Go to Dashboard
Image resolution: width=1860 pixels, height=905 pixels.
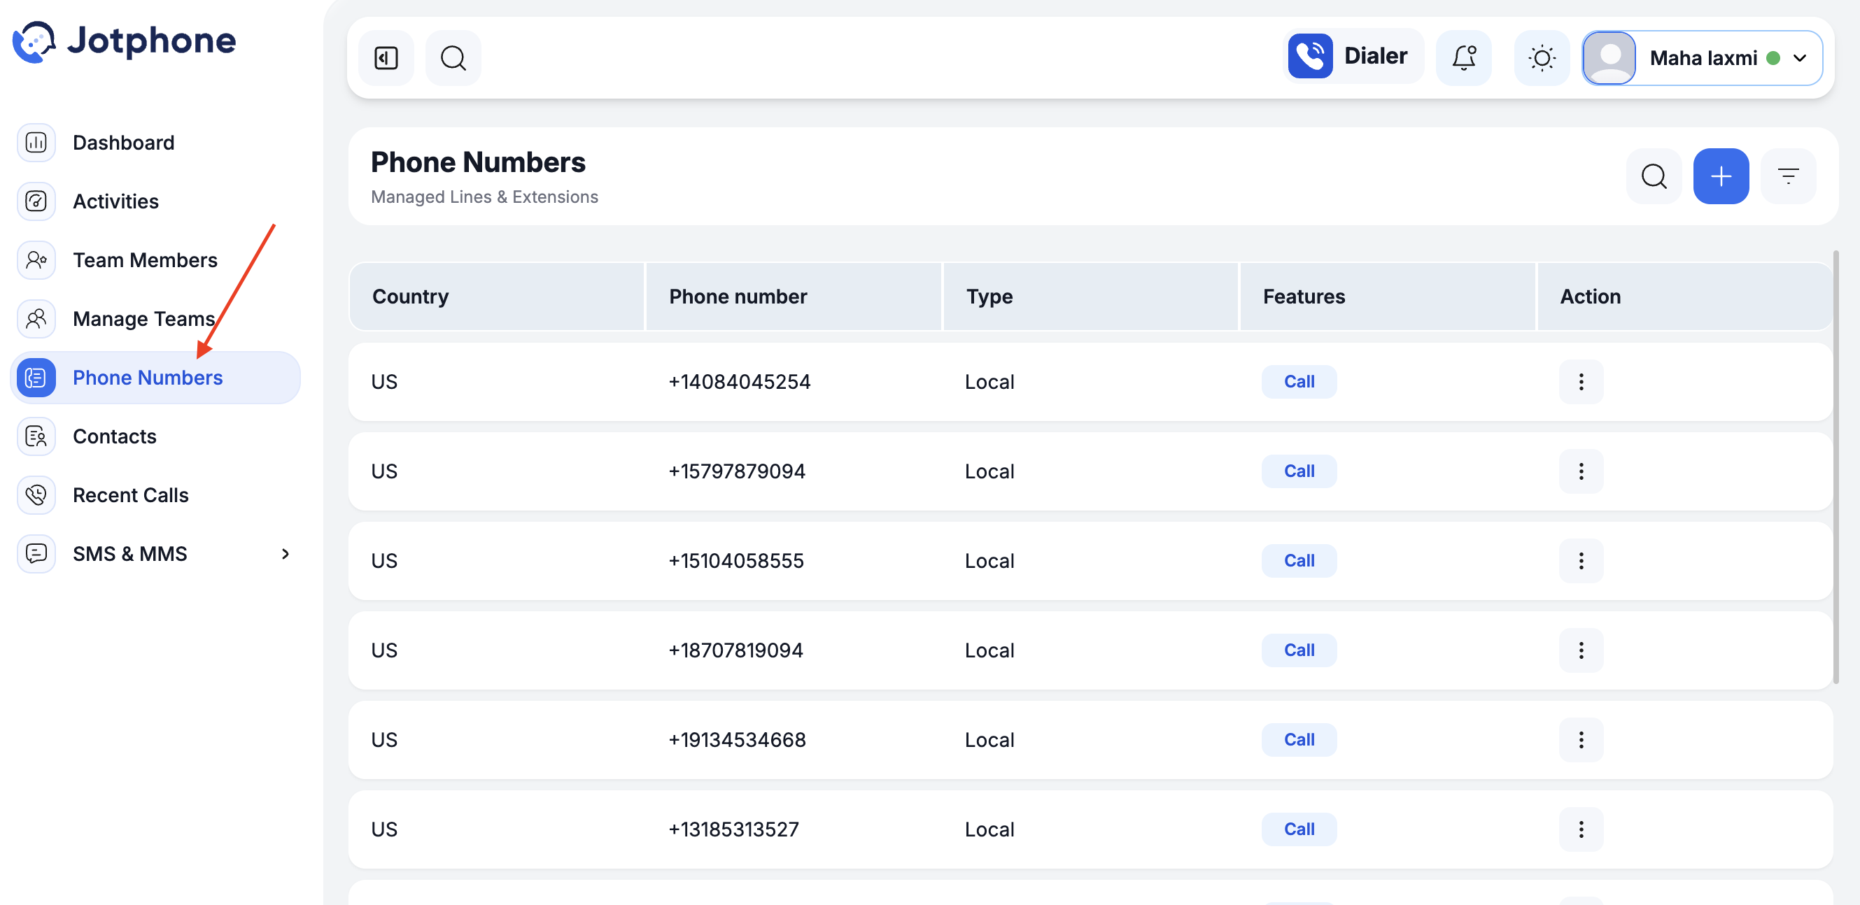(156, 142)
